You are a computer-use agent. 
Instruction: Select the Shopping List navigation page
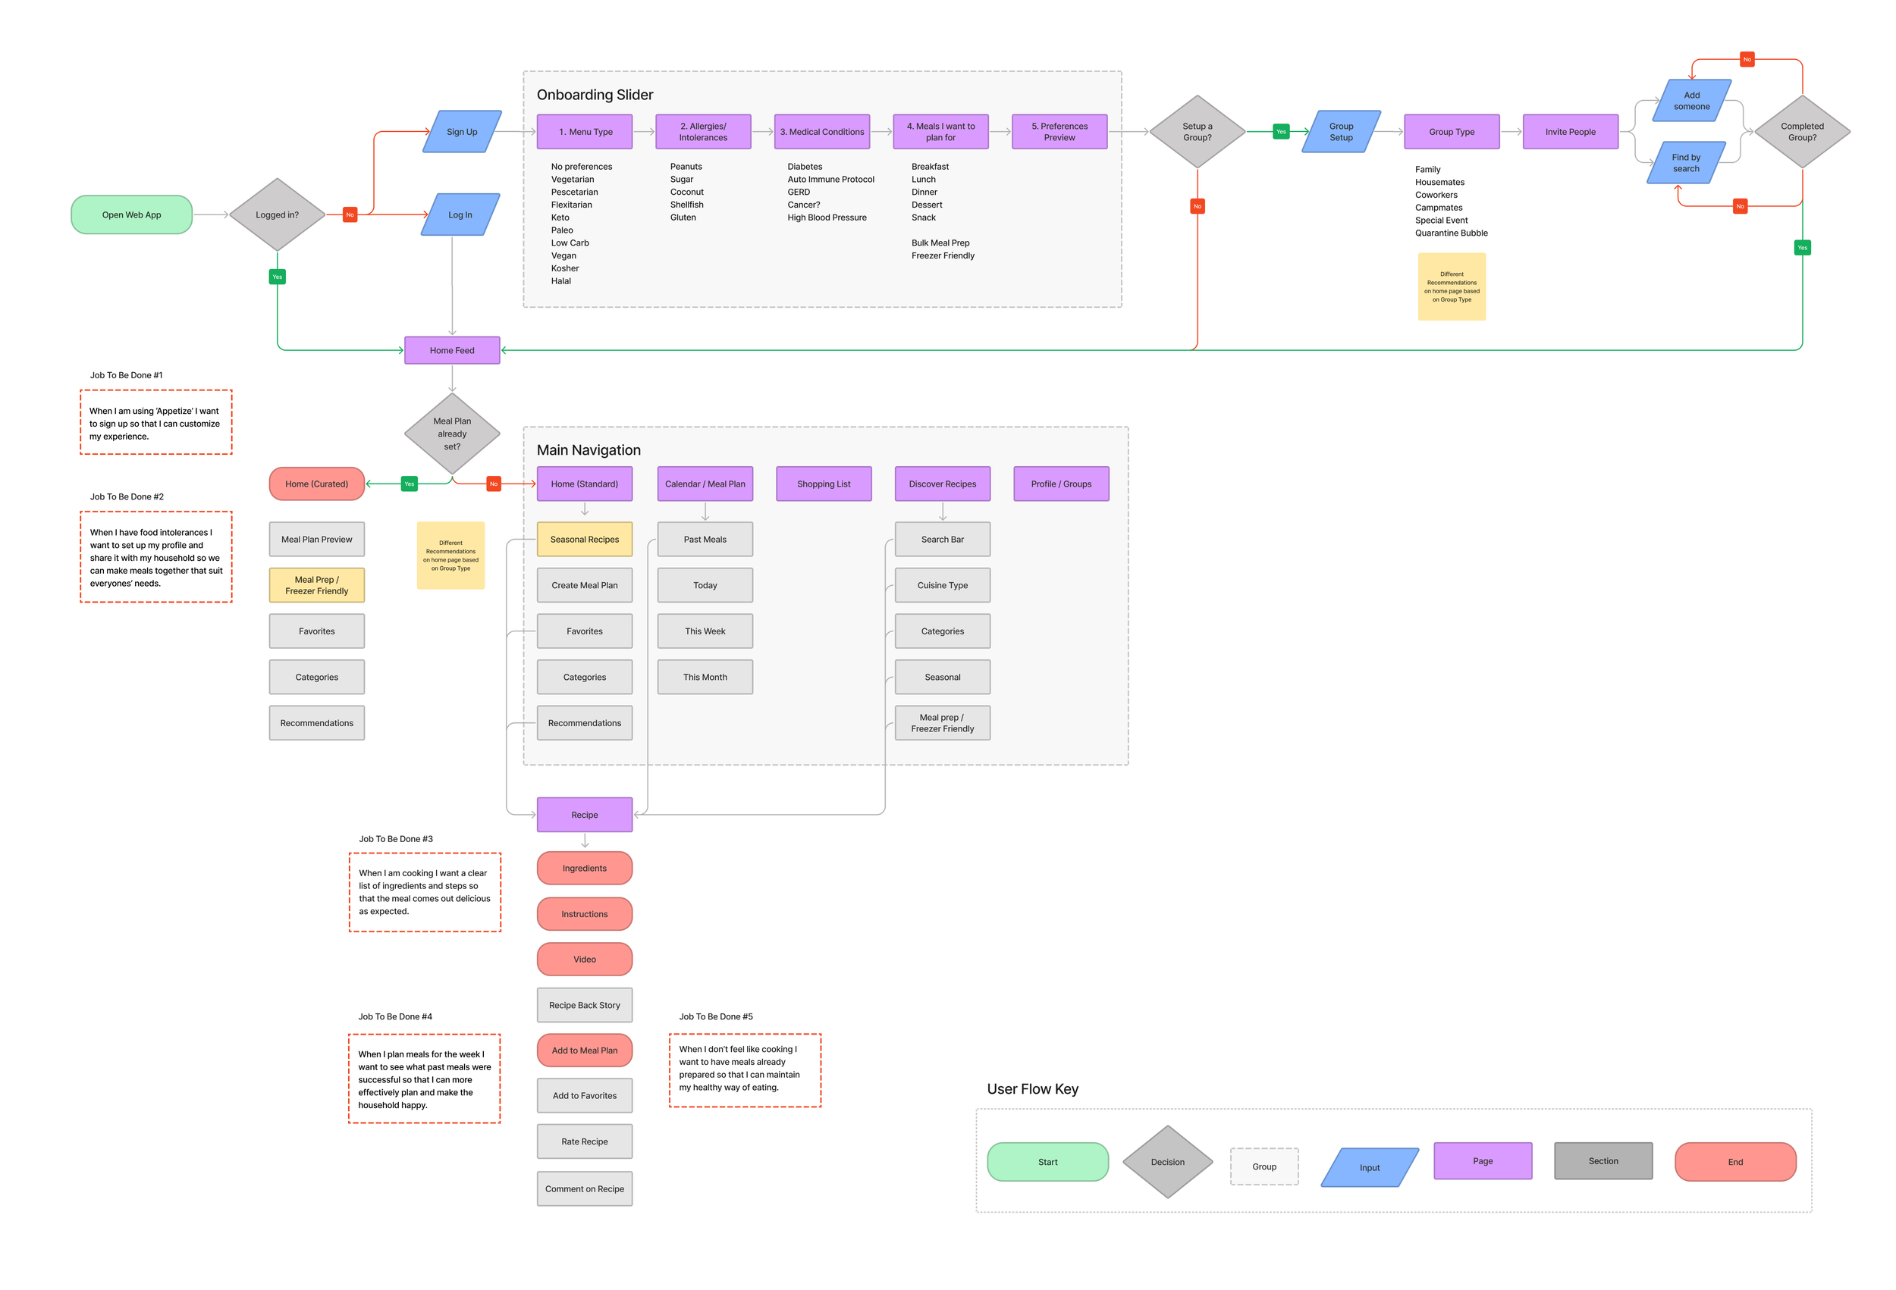(x=823, y=484)
